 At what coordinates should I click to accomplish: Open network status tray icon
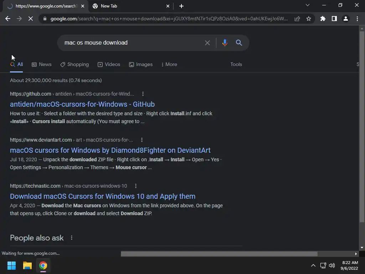(x=323, y=265)
